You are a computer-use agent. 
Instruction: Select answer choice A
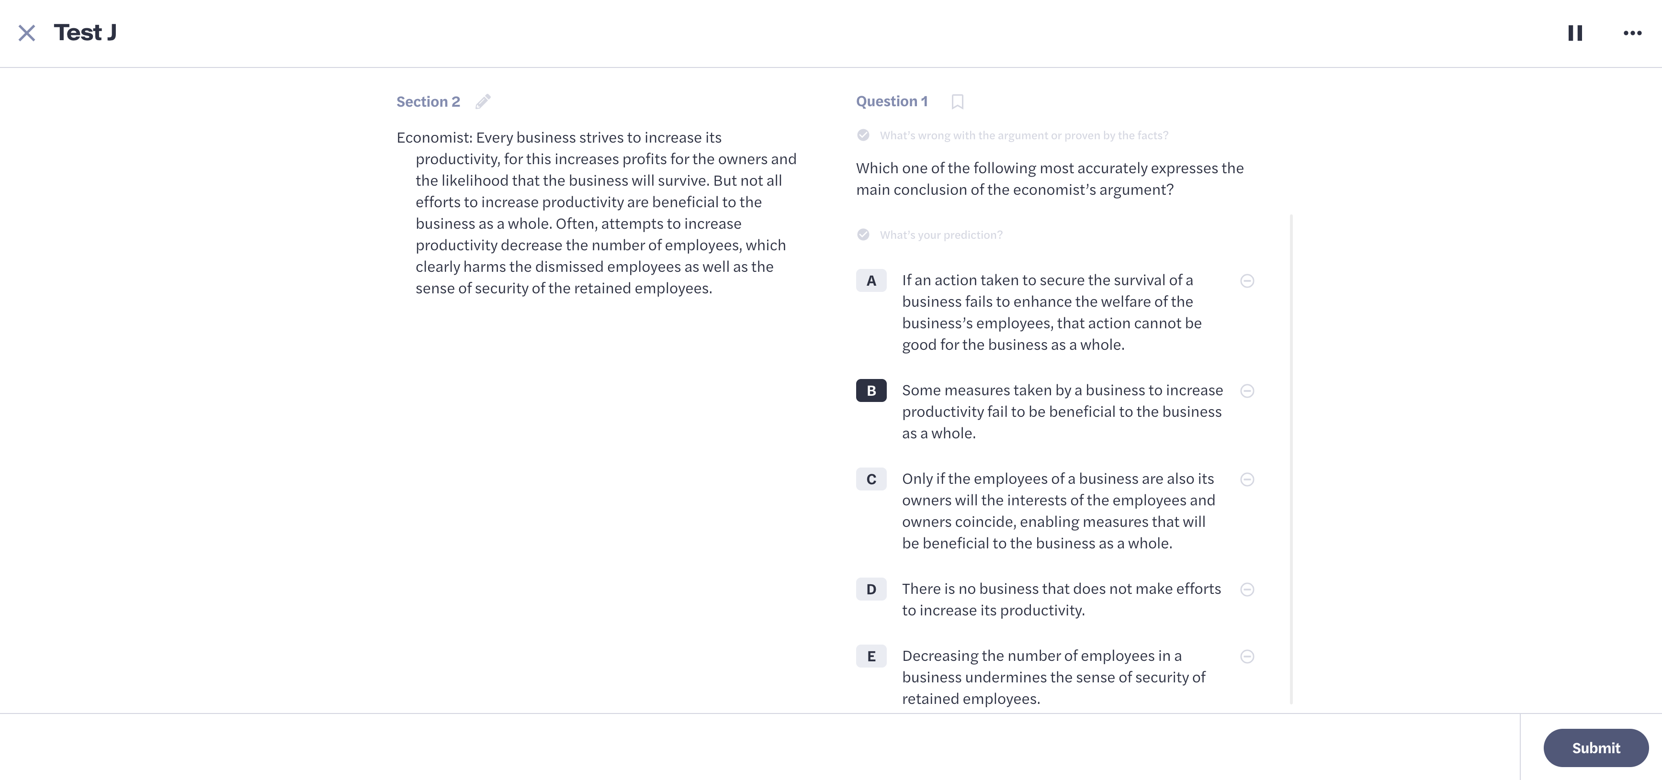coord(871,281)
